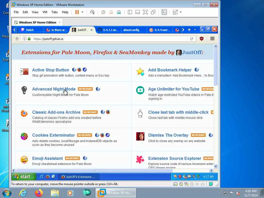Open a new browser tab with plus button
Image resolution: width=264 pixels, height=198 pixels.
click(x=189, y=30)
